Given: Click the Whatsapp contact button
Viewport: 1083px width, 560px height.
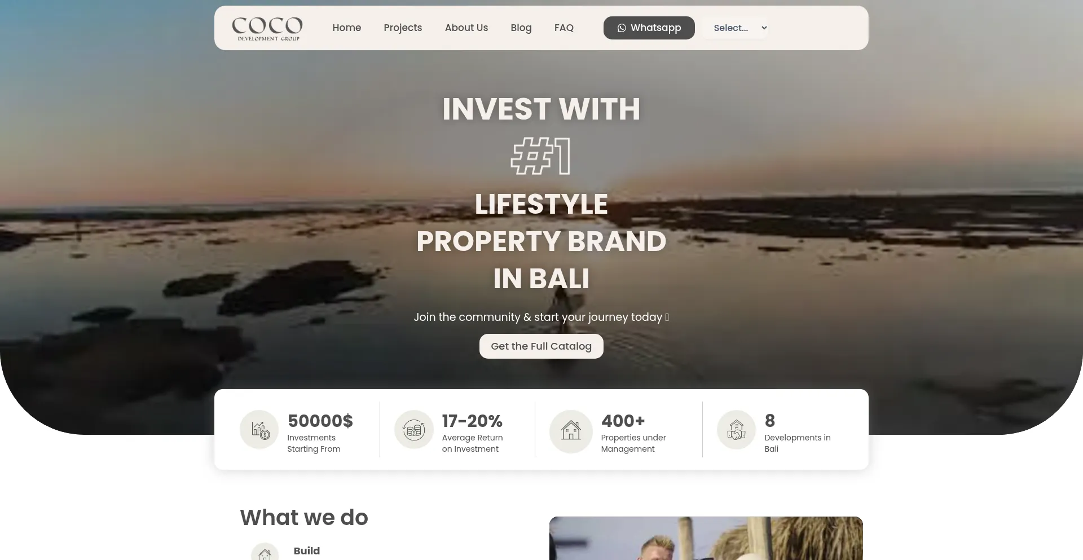Looking at the screenshot, I should click(649, 28).
